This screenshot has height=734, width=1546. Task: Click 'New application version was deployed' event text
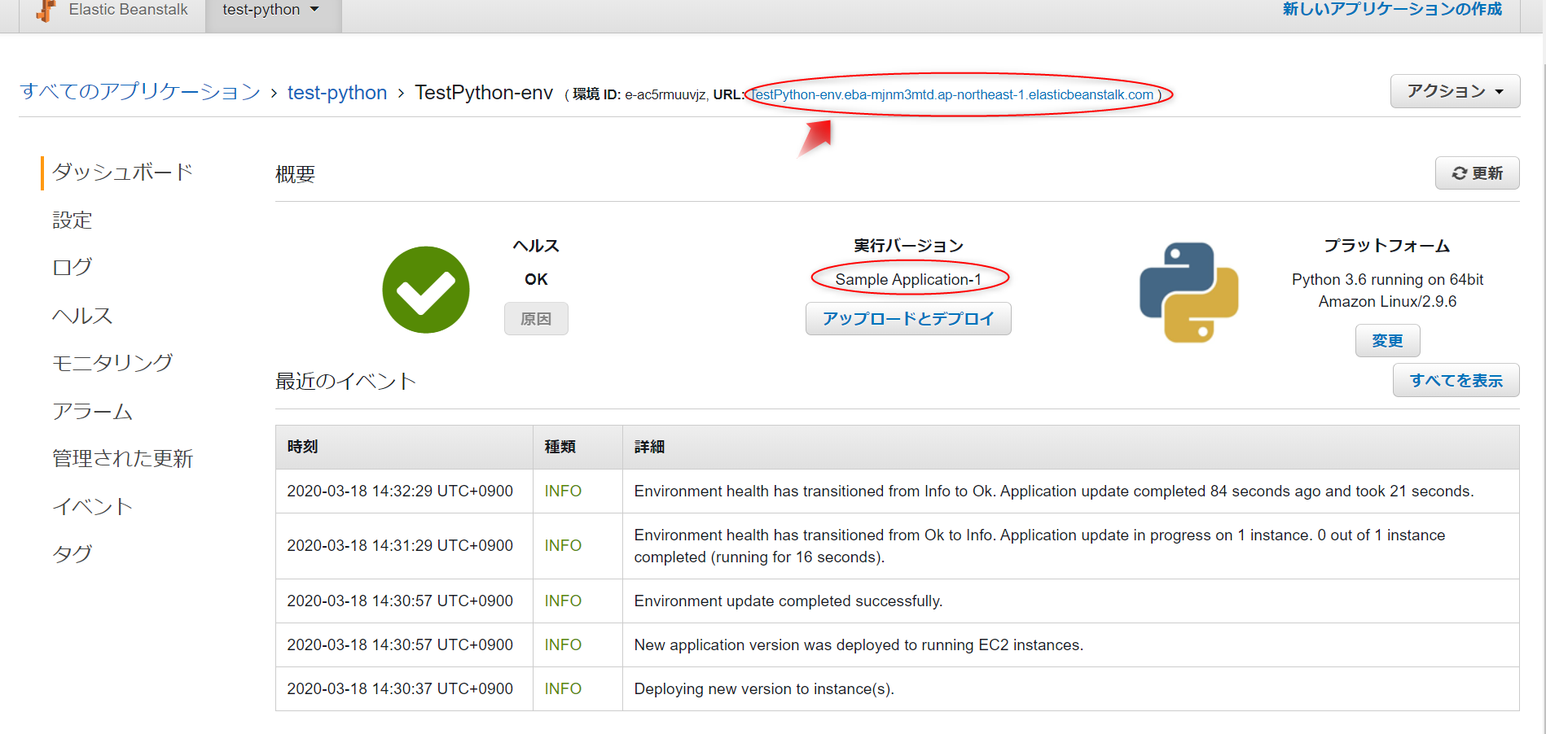[859, 644]
